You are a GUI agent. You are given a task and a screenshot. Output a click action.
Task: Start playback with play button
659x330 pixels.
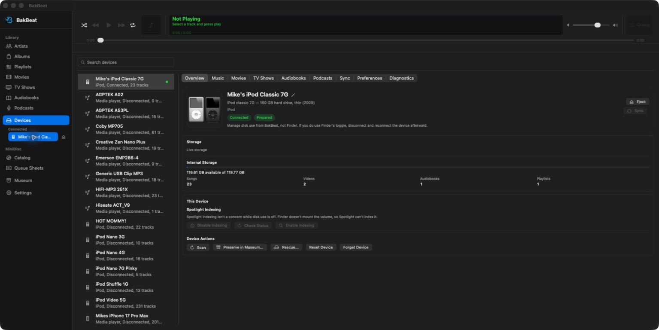[x=109, y=25]
